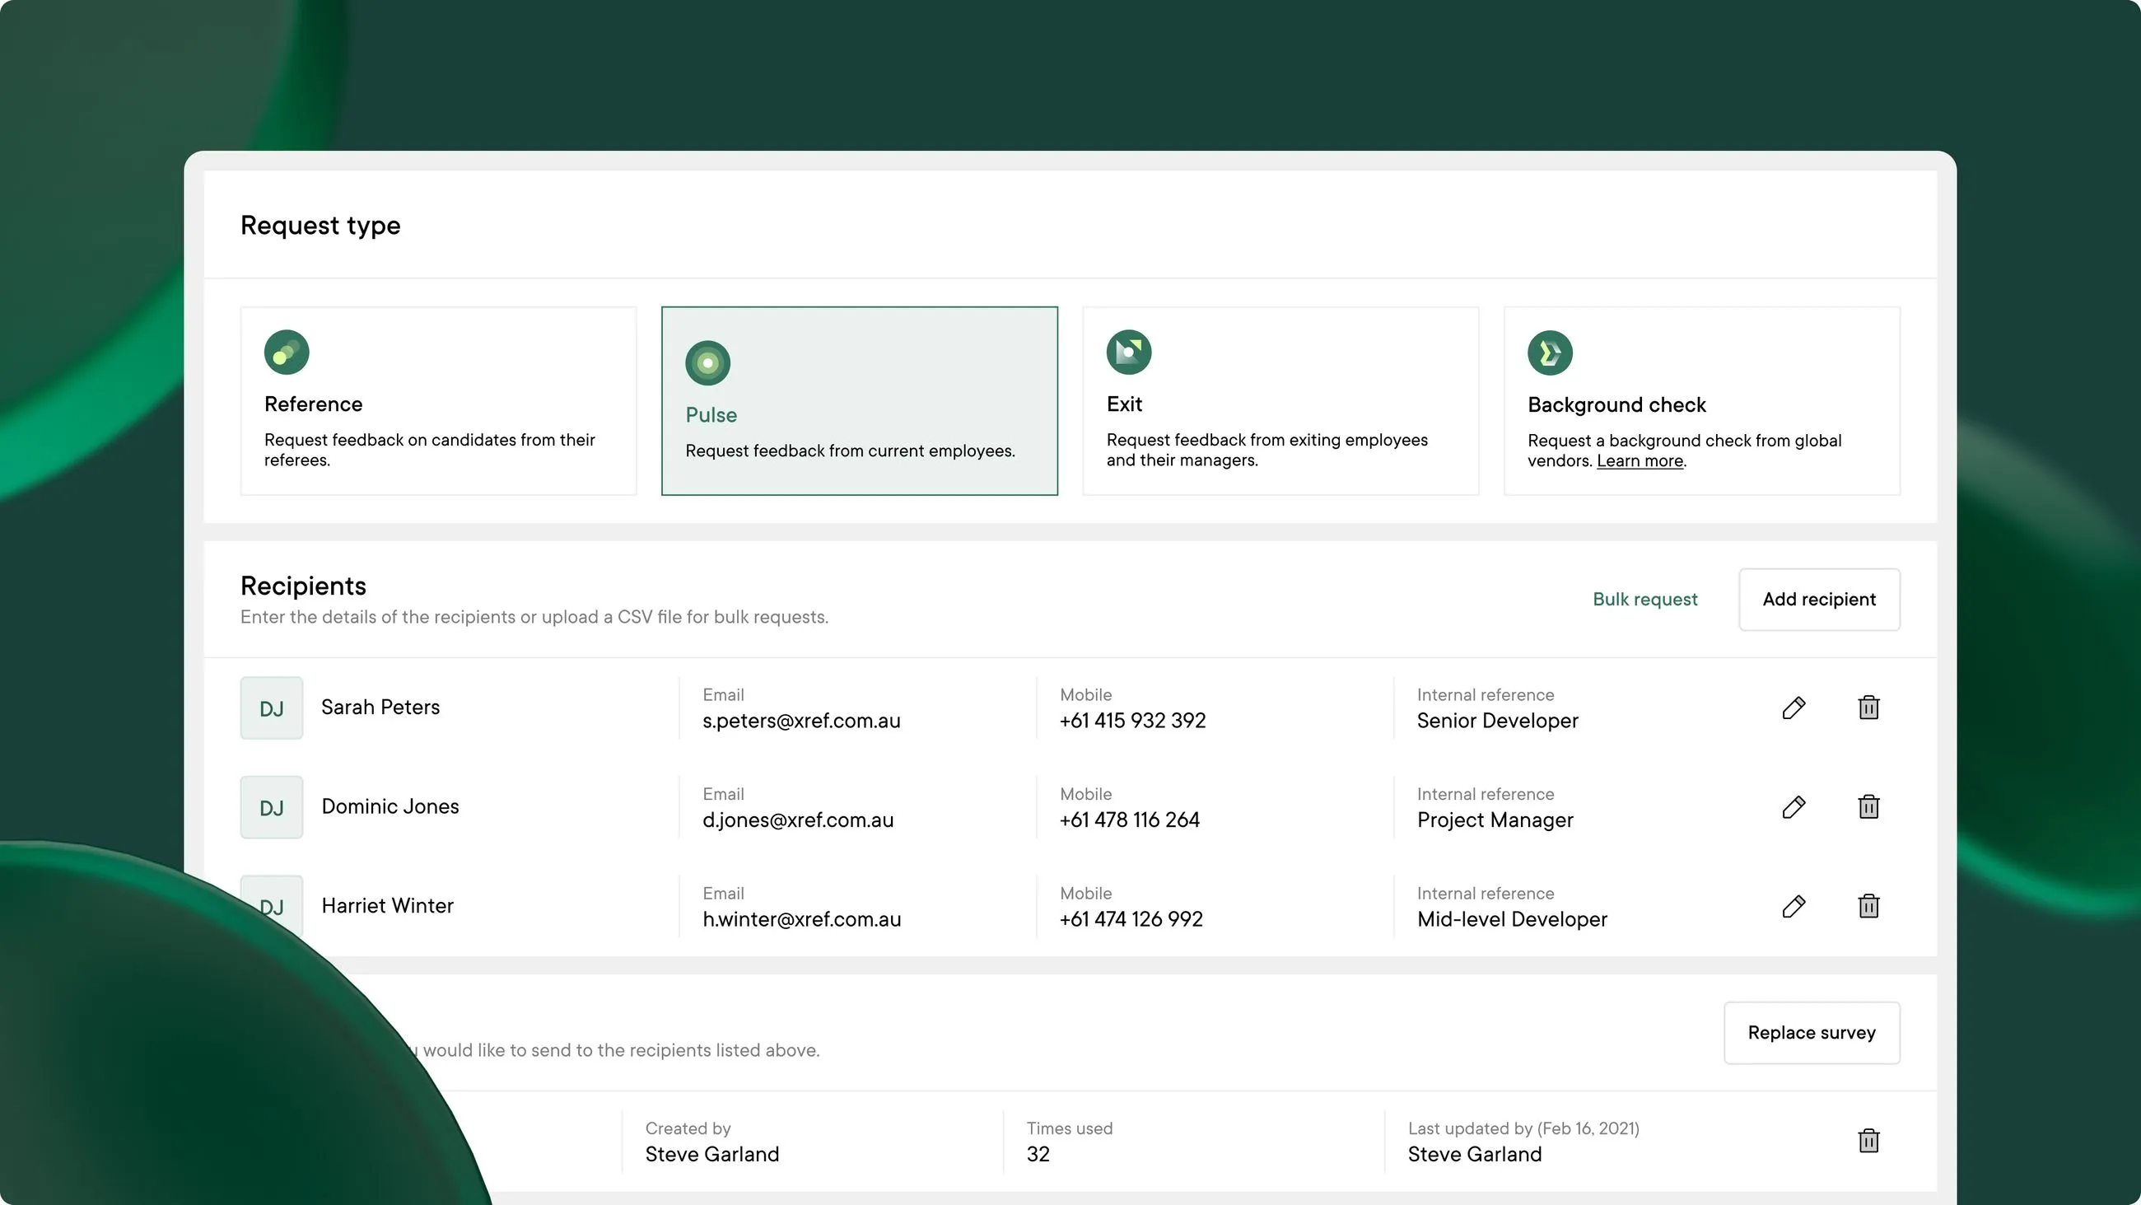Click Sarah Peters' DJ avatar thumbnail
This screenshot has height=1205, width=2141.
272,708
